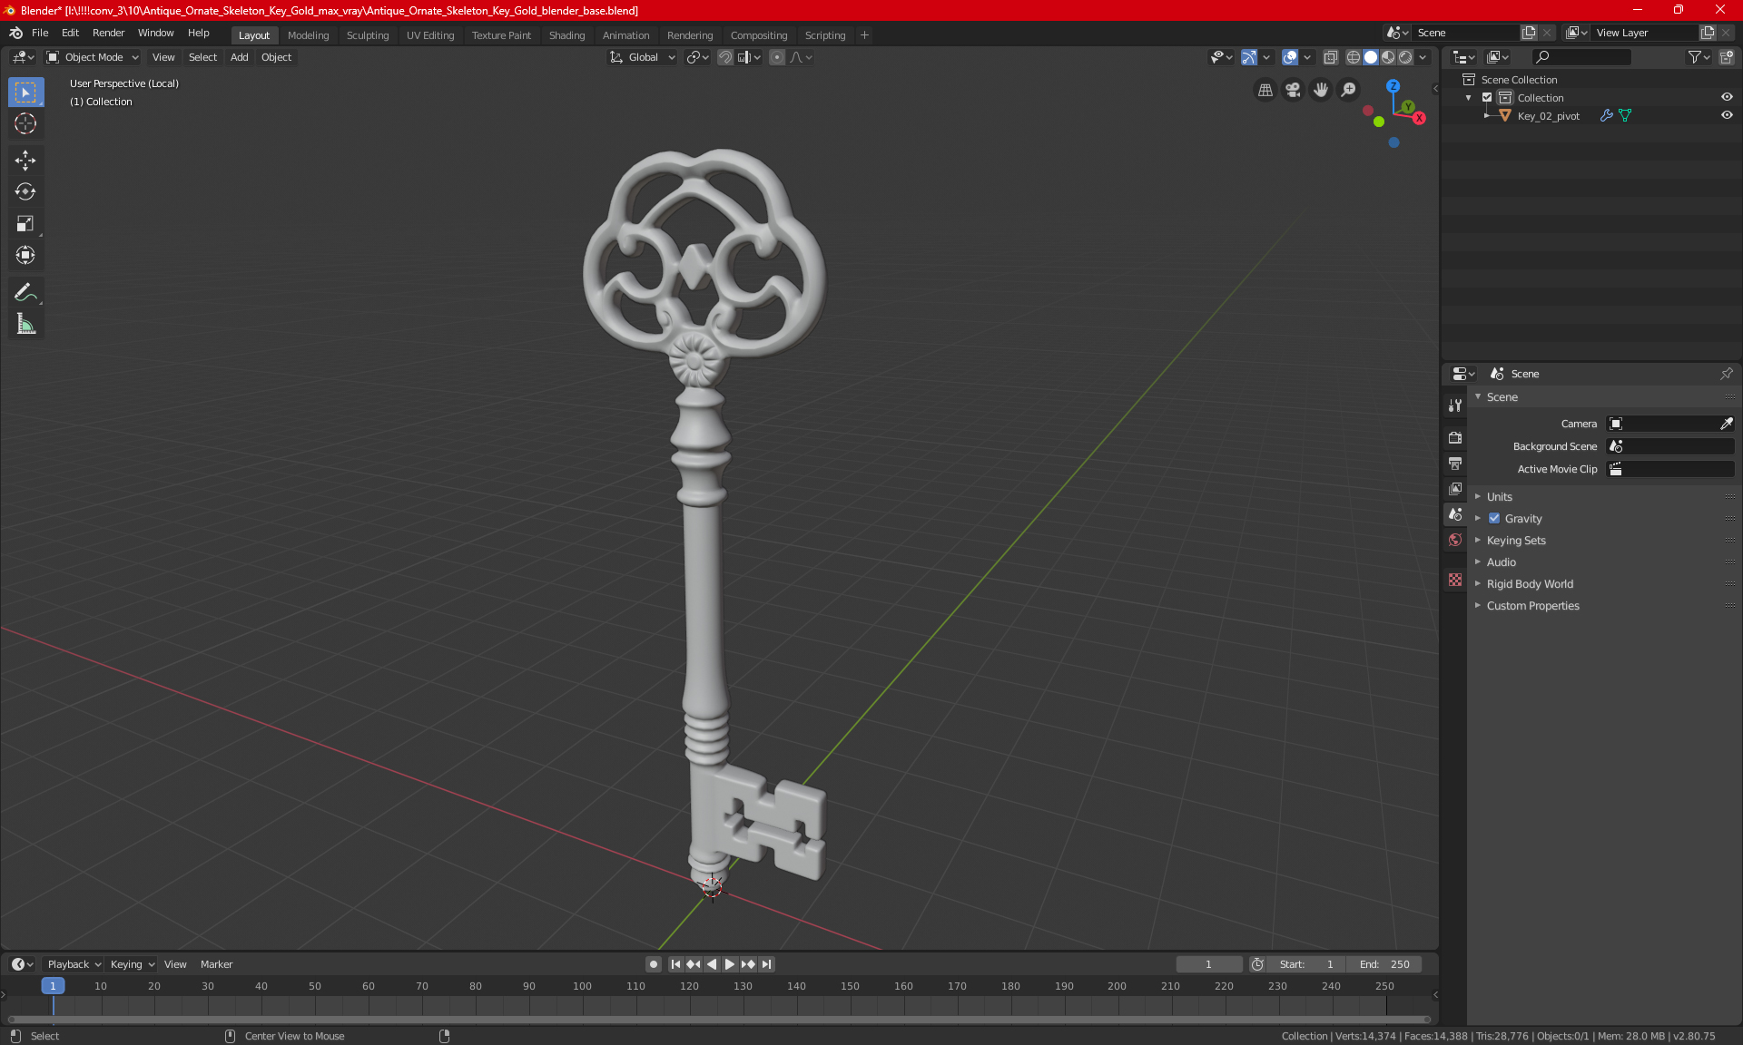Open the Playback dropdown in timeline
1743x1045 pixels.
pos(74,964)
